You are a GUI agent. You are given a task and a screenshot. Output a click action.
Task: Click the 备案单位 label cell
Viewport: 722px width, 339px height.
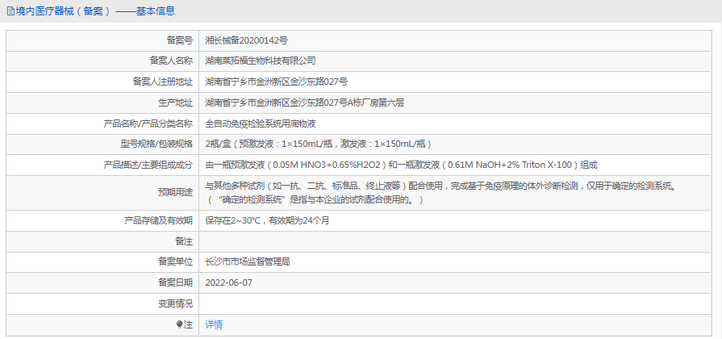(102, 262)
